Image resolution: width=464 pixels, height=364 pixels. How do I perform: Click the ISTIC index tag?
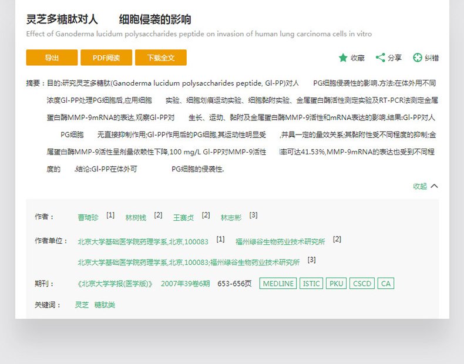[x=311, y=284]
